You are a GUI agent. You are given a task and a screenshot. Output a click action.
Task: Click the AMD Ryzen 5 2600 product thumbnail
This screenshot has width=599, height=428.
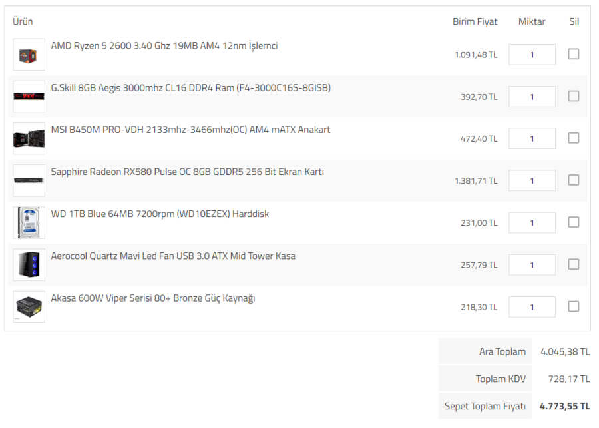pos(29,55)
